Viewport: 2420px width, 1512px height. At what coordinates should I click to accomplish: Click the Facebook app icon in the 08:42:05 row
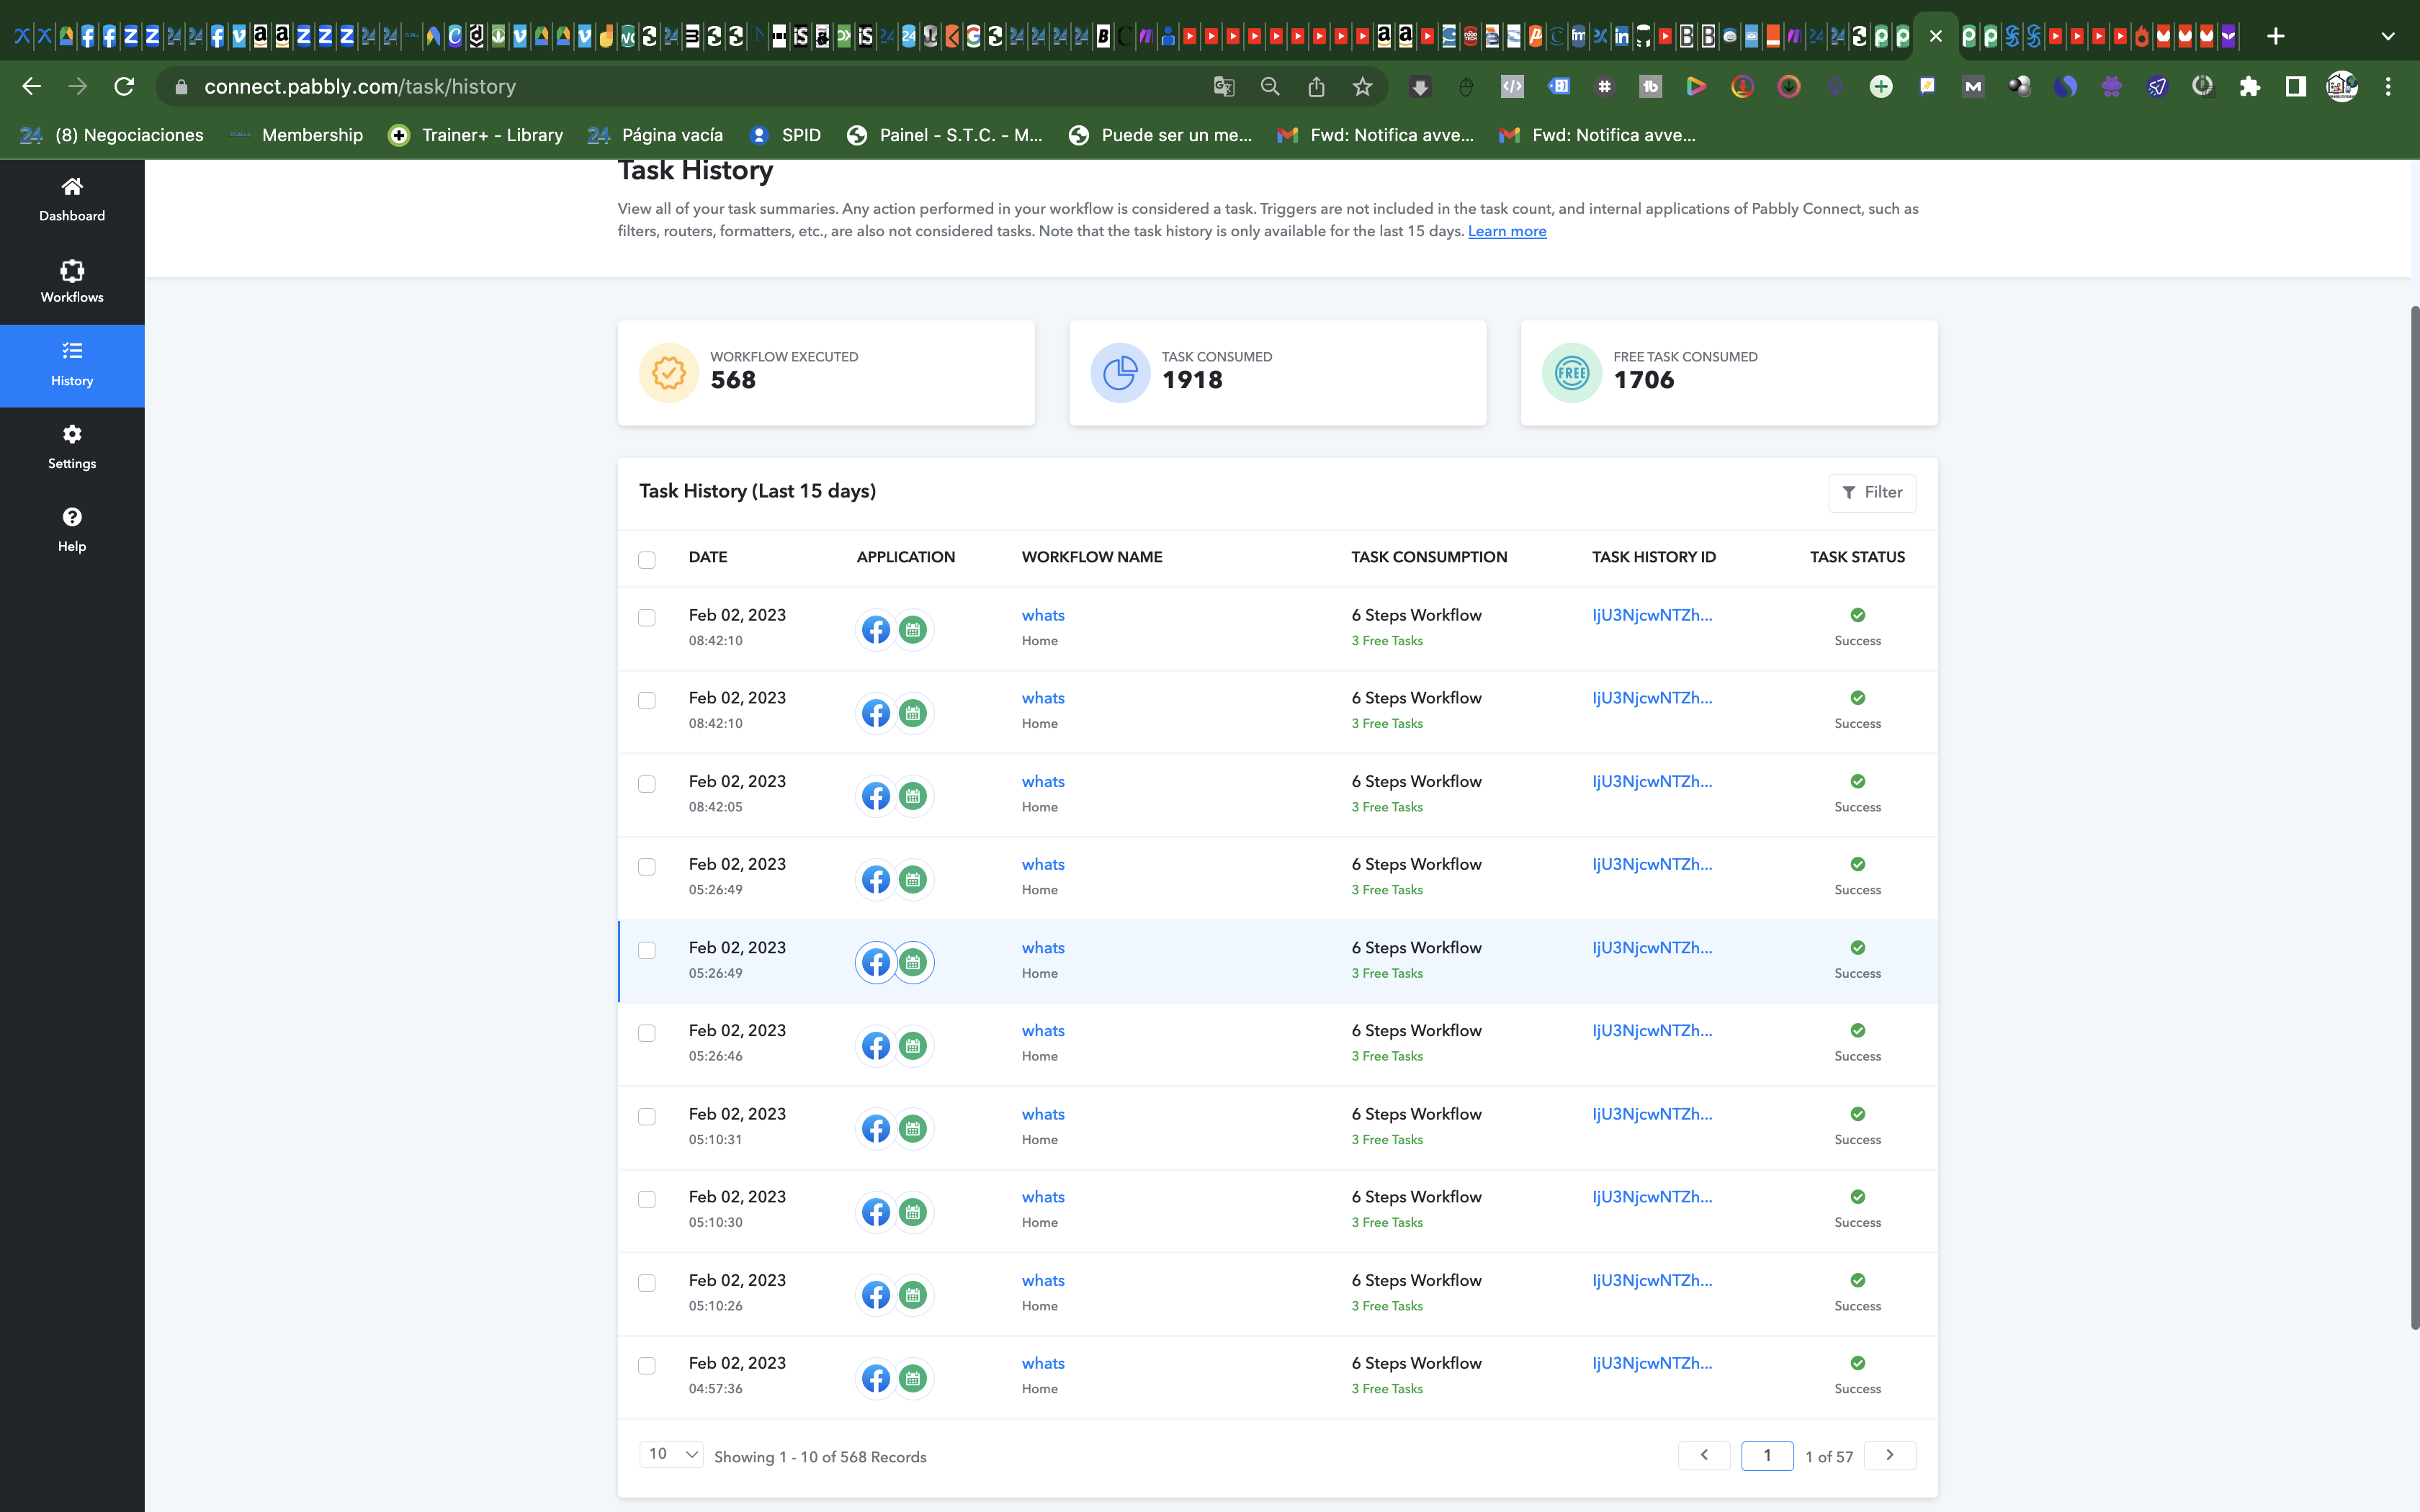pyautogui.click(x=876, y=796)
